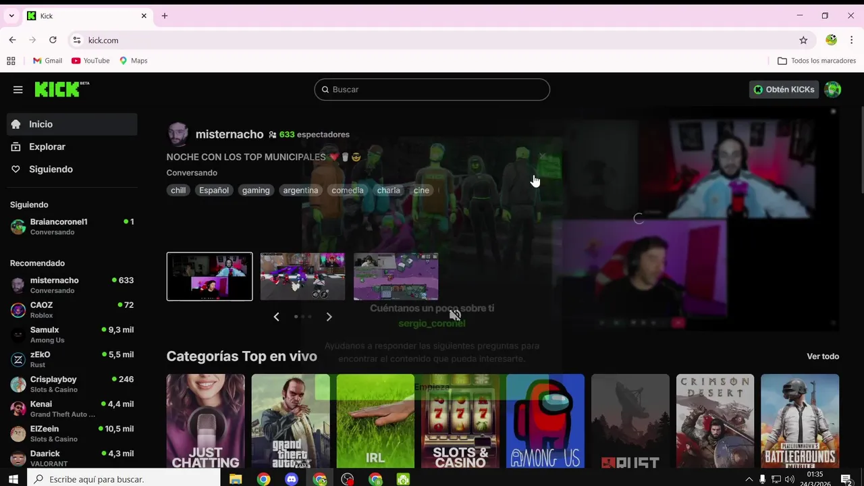The image size is (864, 486).
Task: Open the browser tab search dropdown
Action: [x=11, y=16]
